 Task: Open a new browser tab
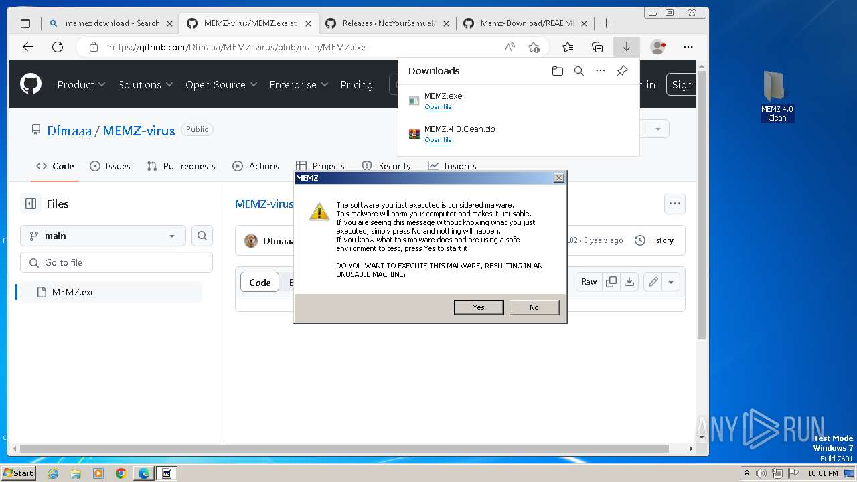click(606, 23)
